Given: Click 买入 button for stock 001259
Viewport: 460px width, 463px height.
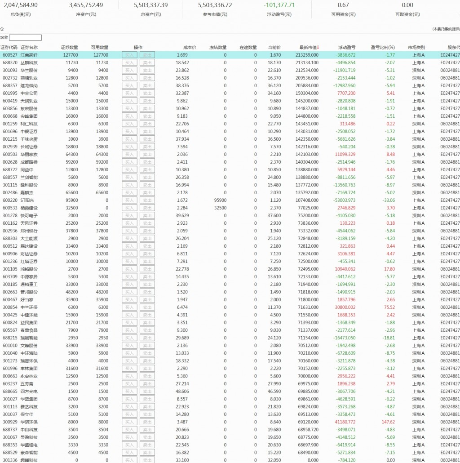Looking at the screenshot, I should 129,124.
